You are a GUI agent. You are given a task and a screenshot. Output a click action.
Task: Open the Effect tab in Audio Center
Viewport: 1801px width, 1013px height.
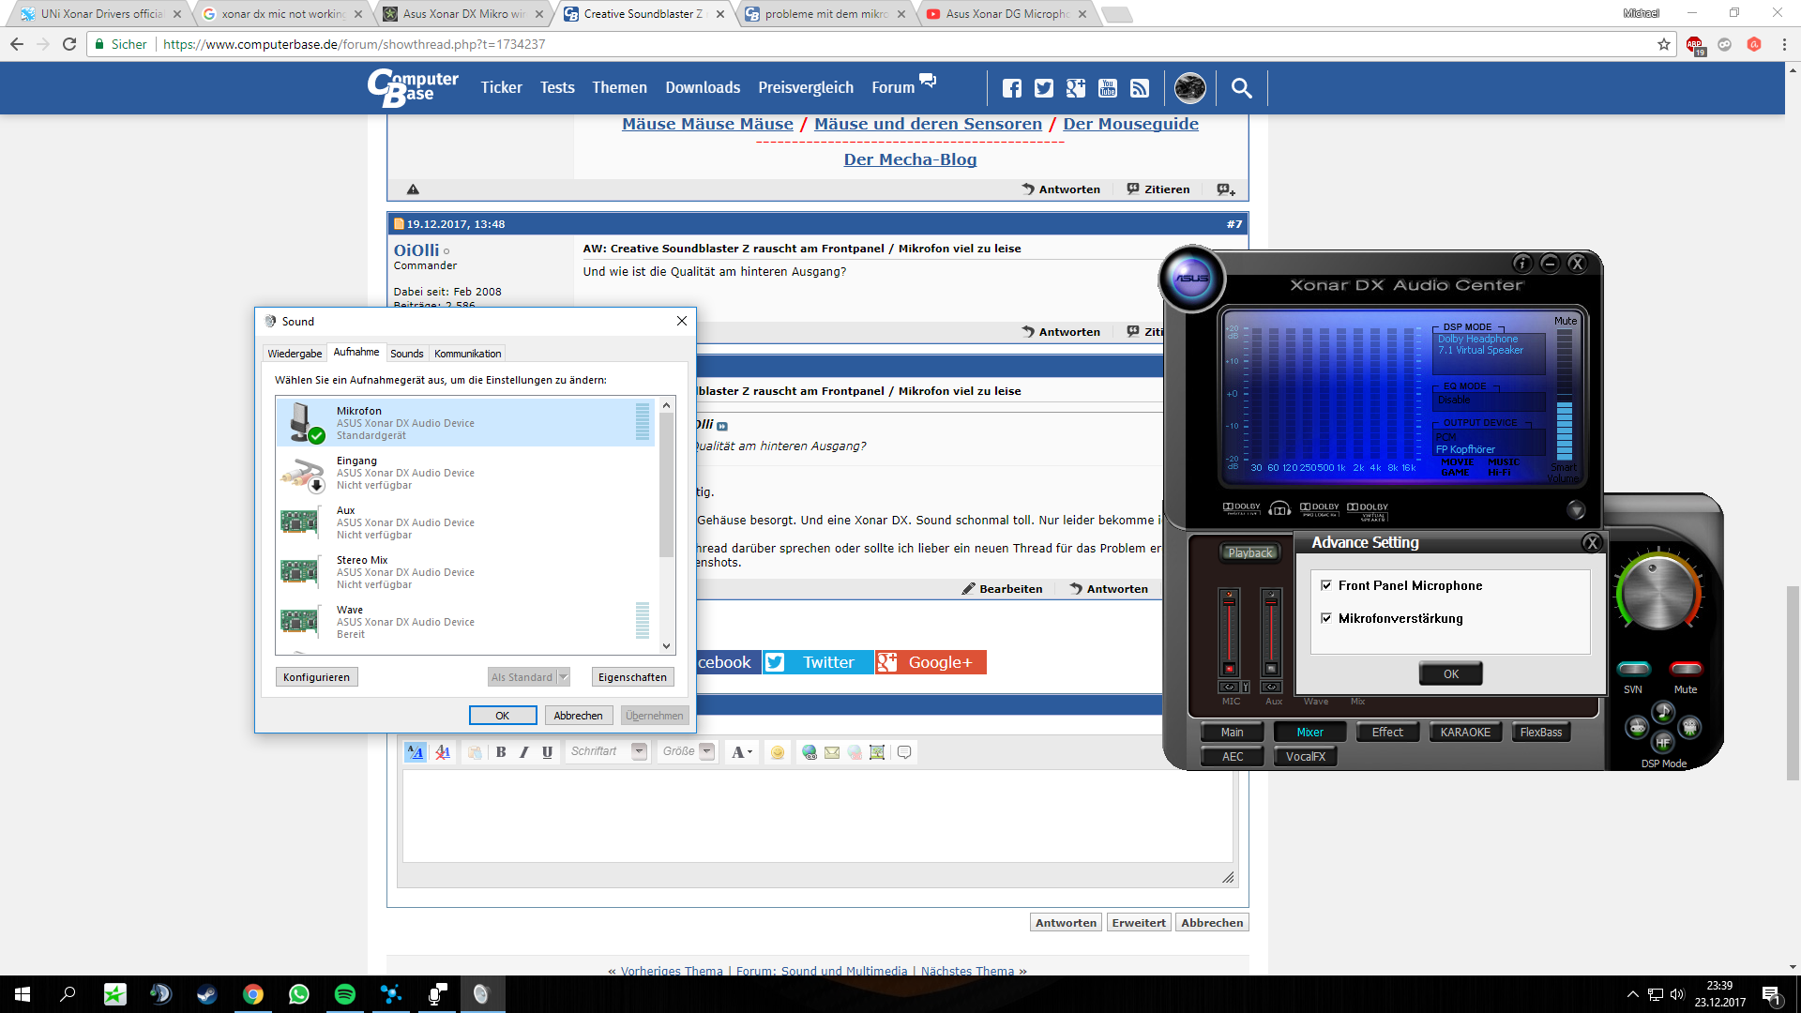point(1387,733)
